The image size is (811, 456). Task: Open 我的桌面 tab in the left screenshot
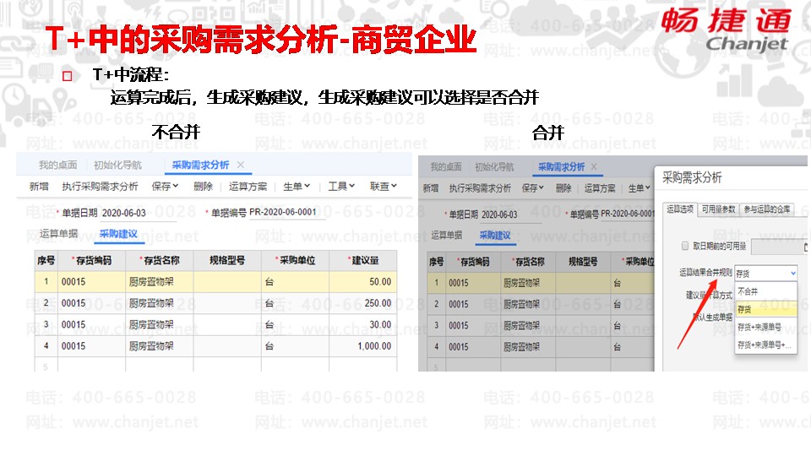click(x=58, y=165)
